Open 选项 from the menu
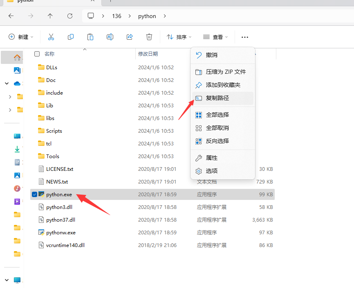This screenshot has width=354, height=288. click(x=223, y=171)
